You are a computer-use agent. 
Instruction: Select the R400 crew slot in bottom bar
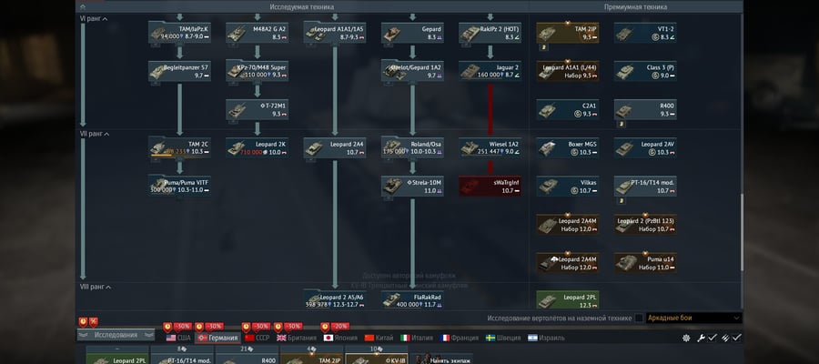(247, 358)
